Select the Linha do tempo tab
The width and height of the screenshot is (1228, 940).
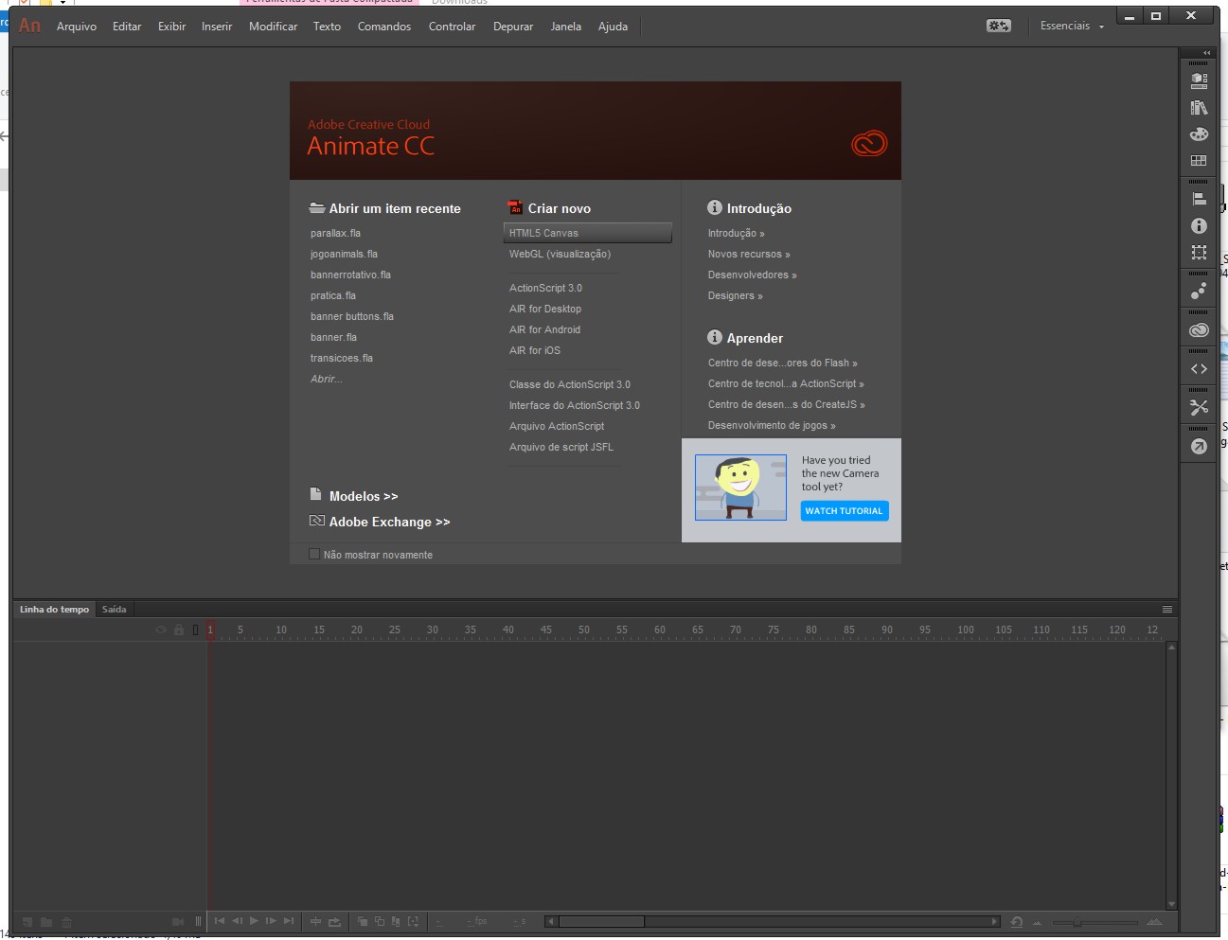pos(54,609)
